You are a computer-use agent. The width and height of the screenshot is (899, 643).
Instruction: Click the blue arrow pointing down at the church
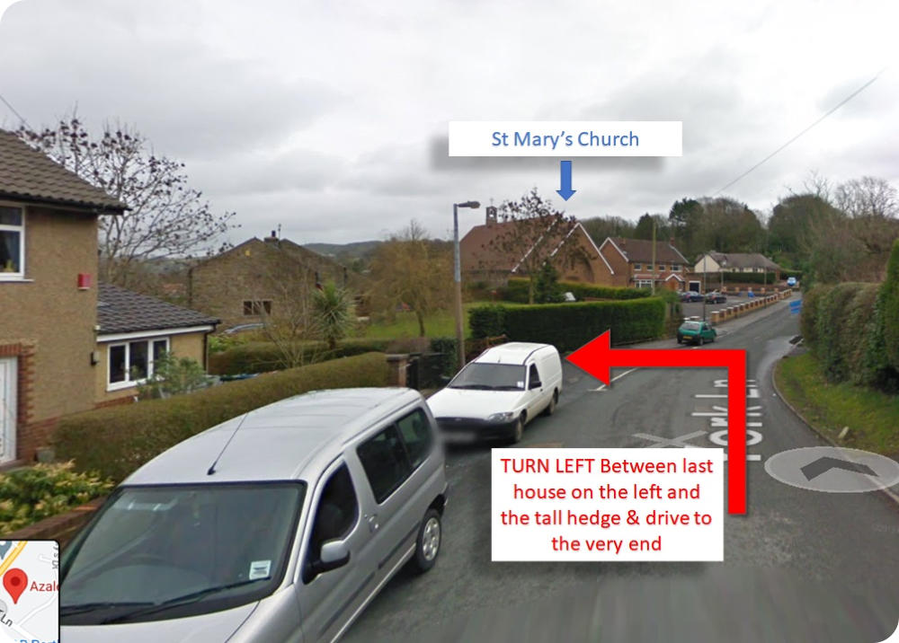565,181
